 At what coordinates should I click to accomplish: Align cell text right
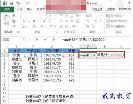click(72, 21)
